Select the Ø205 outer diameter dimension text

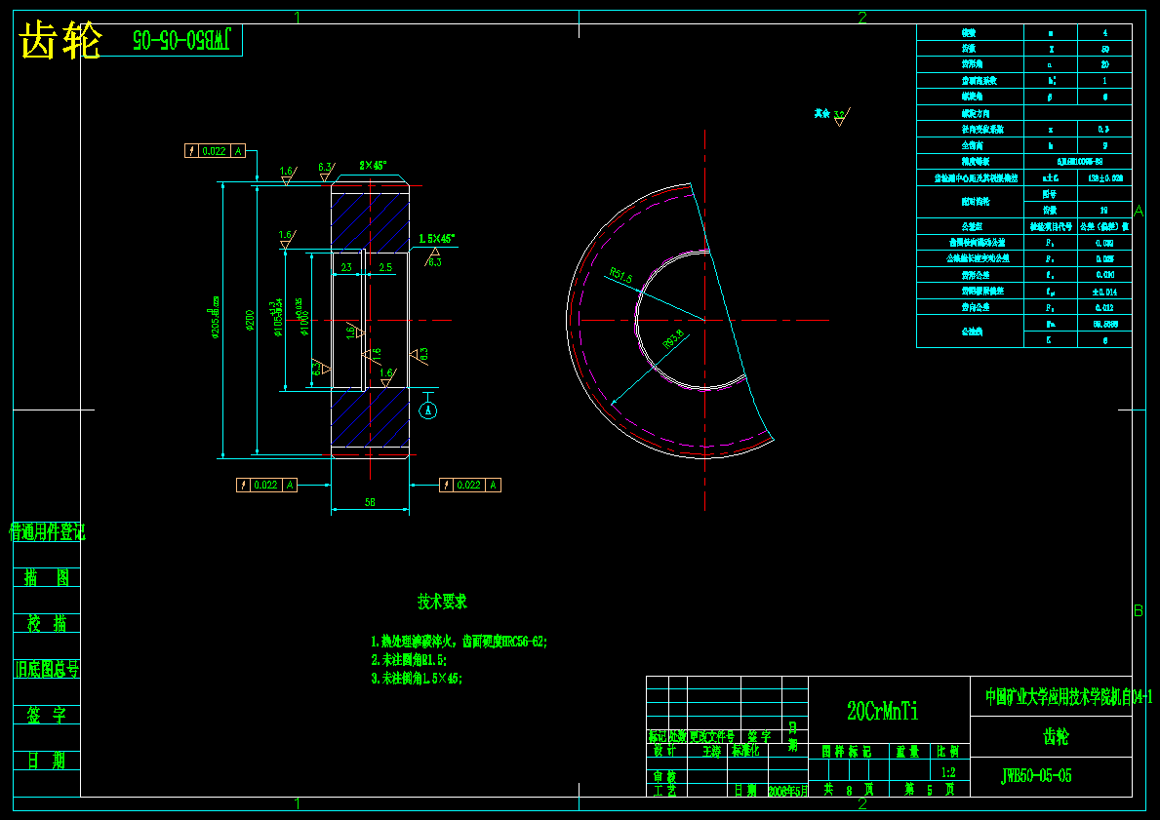(216, 318)
